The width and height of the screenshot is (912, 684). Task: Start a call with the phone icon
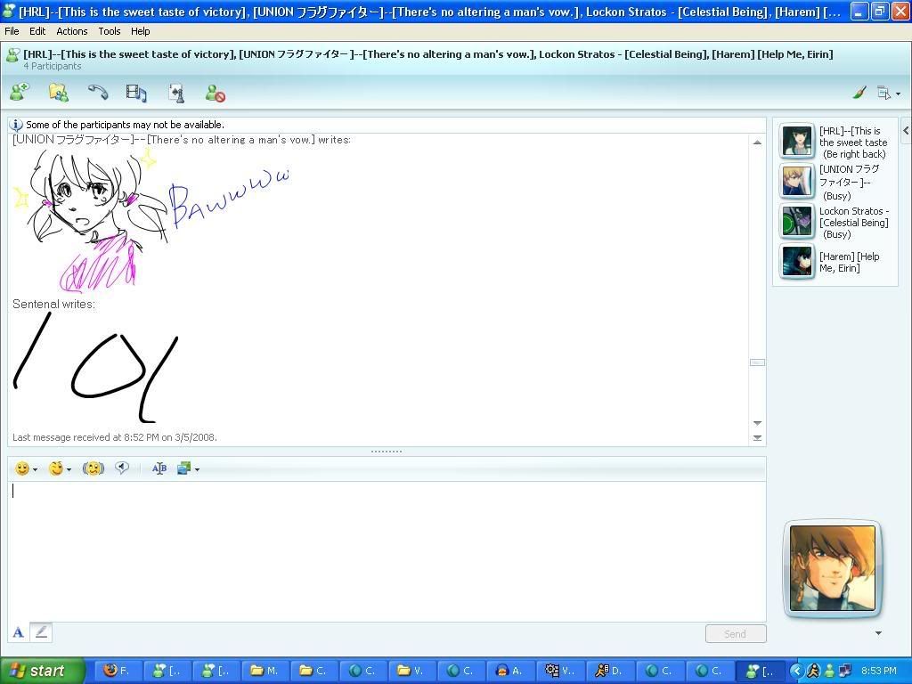tap(97, 92)
